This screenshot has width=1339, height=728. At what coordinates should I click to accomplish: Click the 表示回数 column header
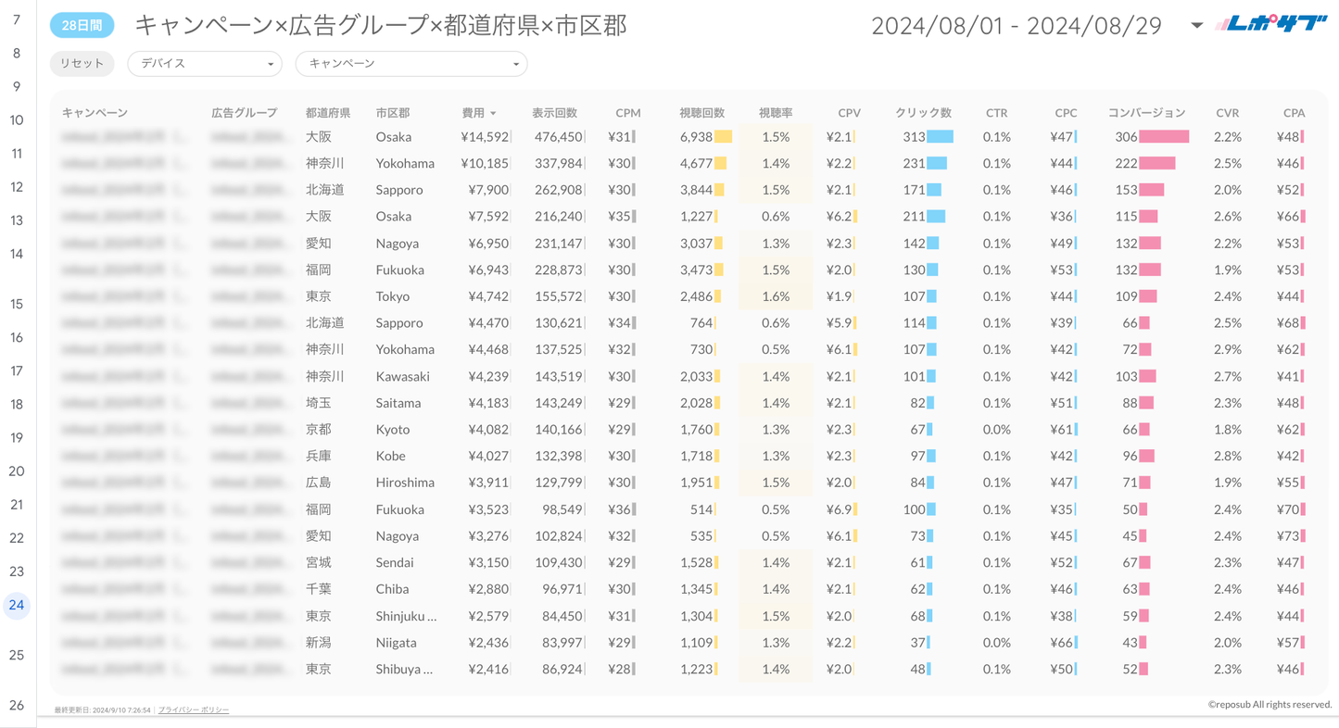pos(554,113)
